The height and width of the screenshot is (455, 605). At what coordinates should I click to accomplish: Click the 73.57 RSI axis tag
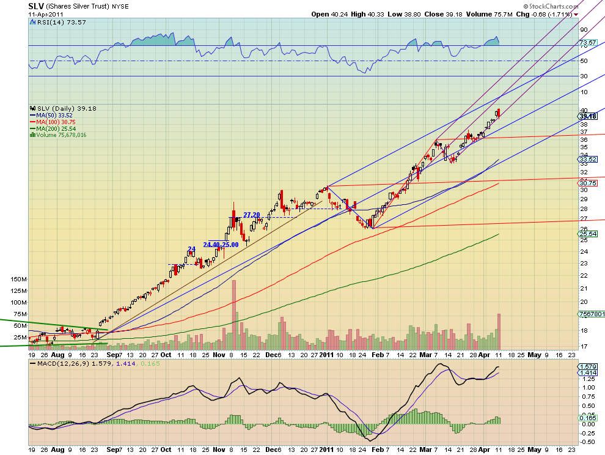588,42
